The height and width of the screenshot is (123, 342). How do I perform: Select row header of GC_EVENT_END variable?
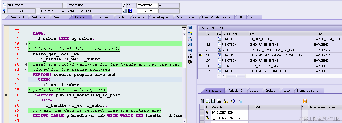click(x=202, y=112)
